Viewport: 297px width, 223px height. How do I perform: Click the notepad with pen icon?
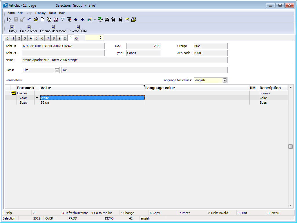(133, 19)
